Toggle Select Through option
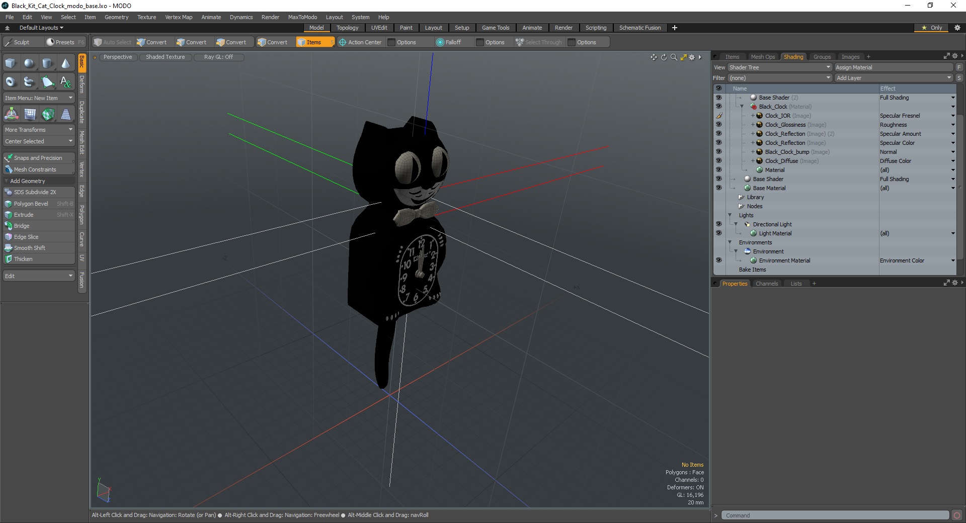The width and height of the screenshot is (966, 523). pos(538,42)
